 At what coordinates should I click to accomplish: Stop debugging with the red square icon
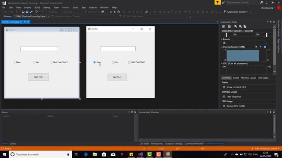click(115, 12)
